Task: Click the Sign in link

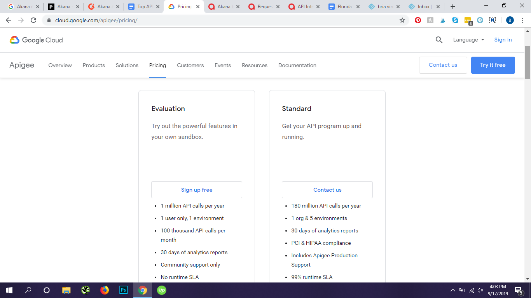Action: coord(503,40)
